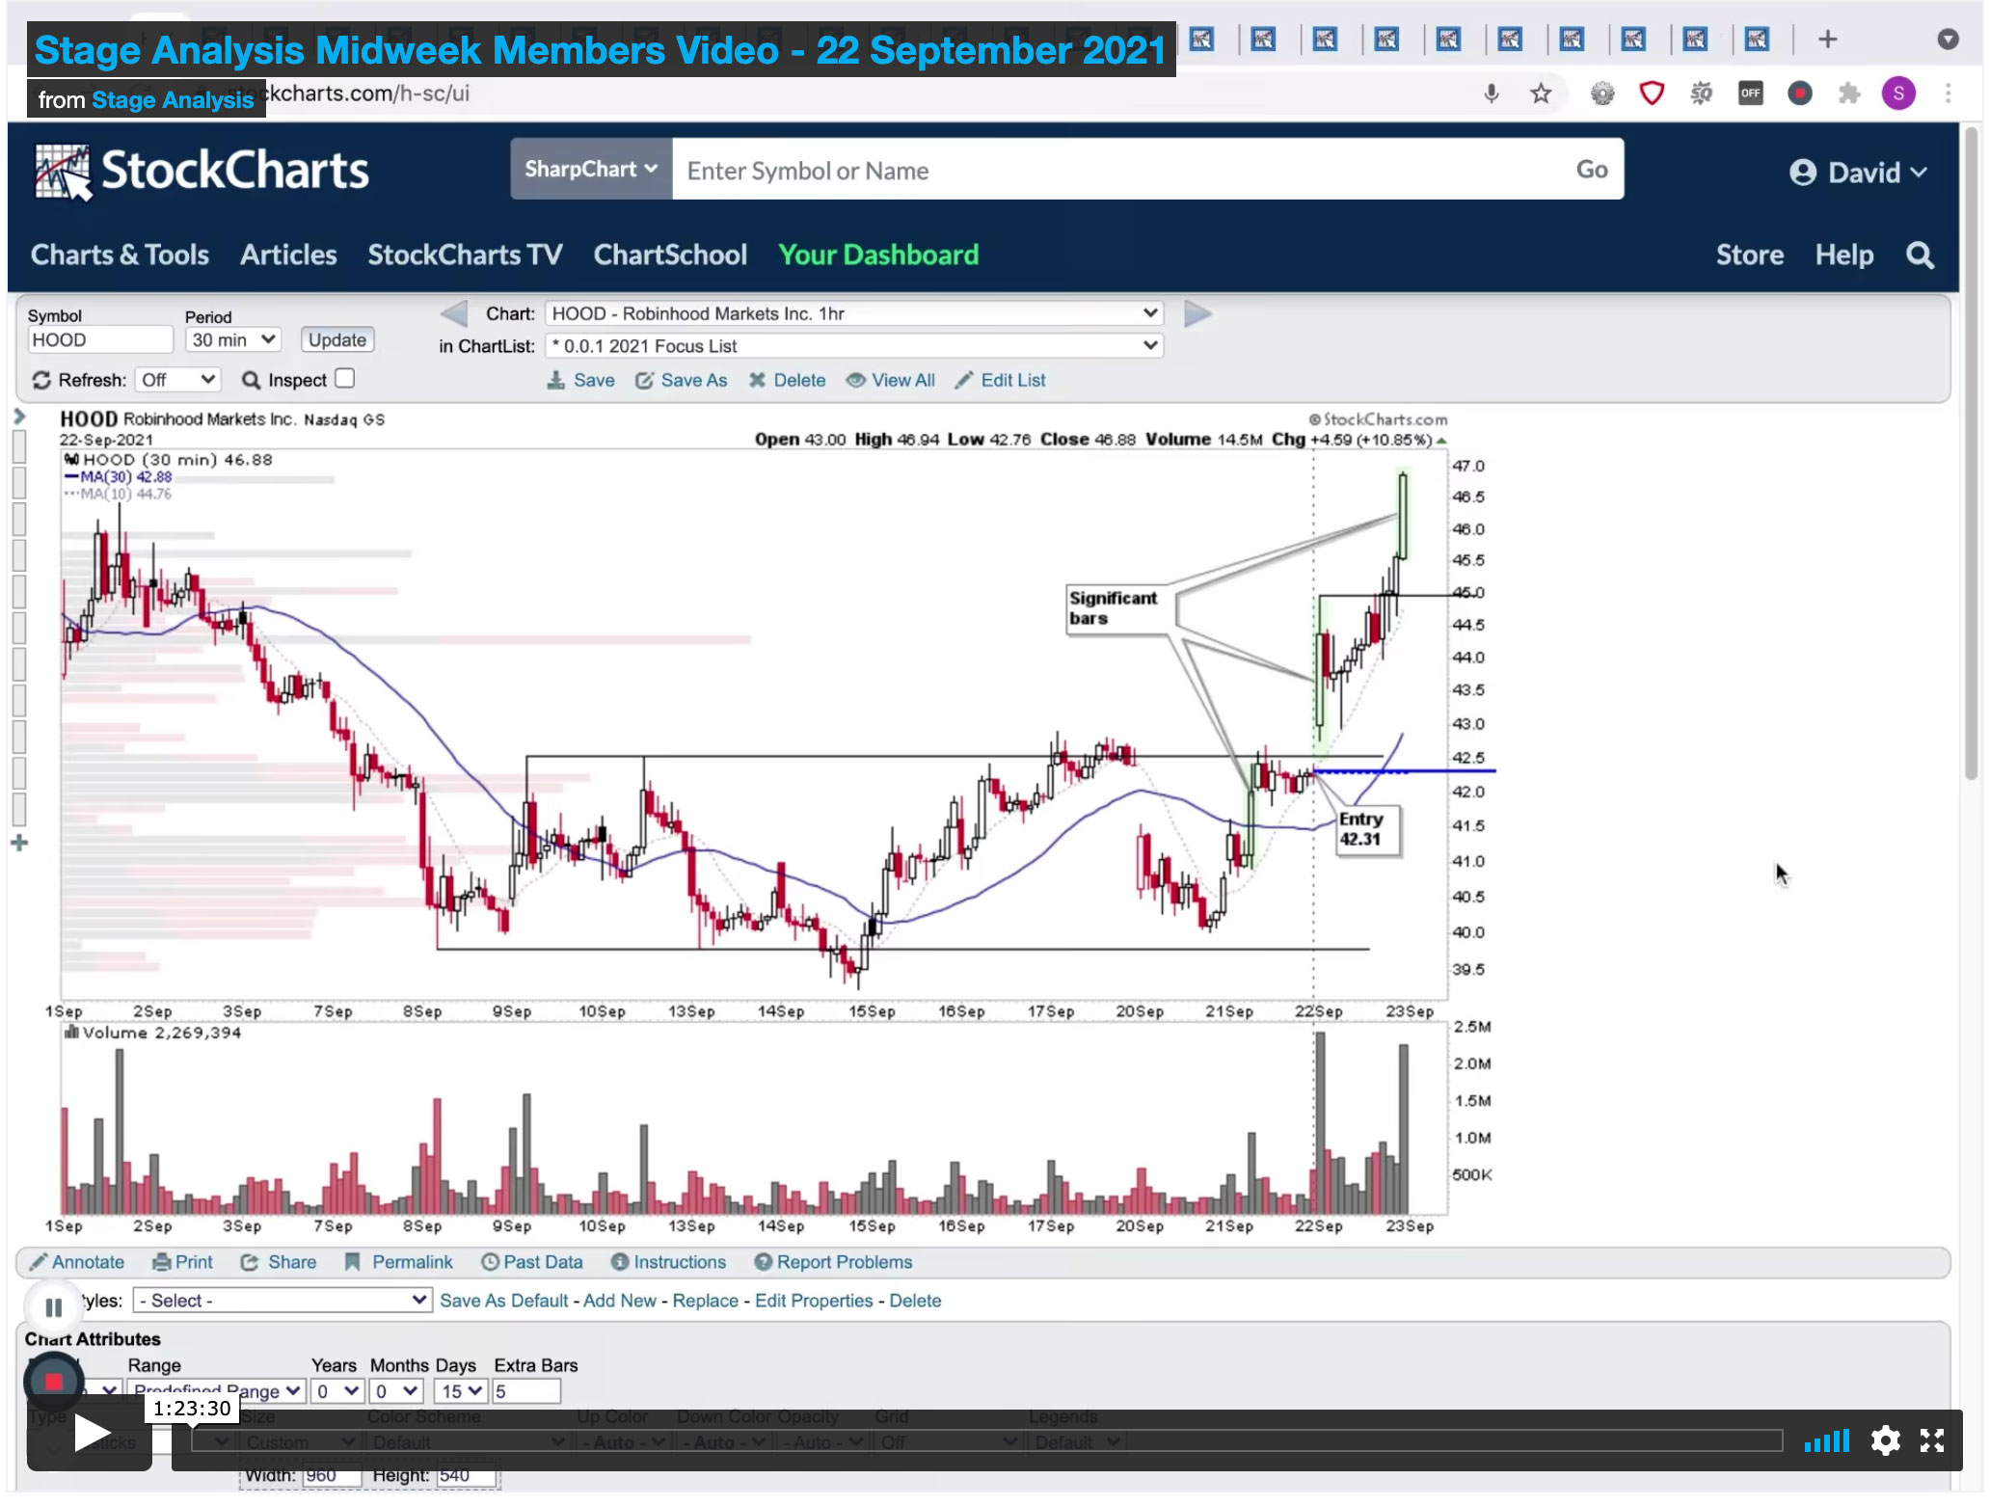Open the SharpChart type dropdown

coord(590,170)
